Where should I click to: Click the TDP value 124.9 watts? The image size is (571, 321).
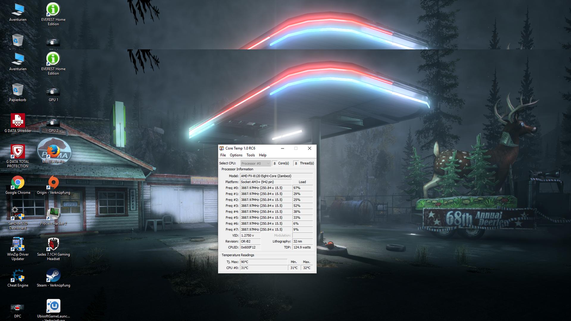click(x=303, y=247)
